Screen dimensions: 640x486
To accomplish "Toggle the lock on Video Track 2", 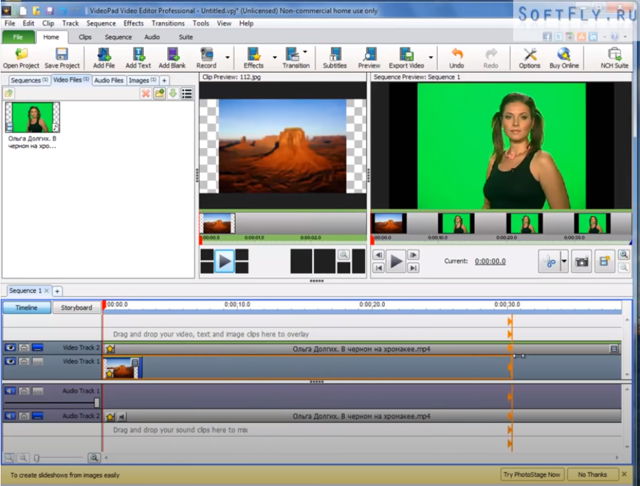I will click(x=24, y=348).
